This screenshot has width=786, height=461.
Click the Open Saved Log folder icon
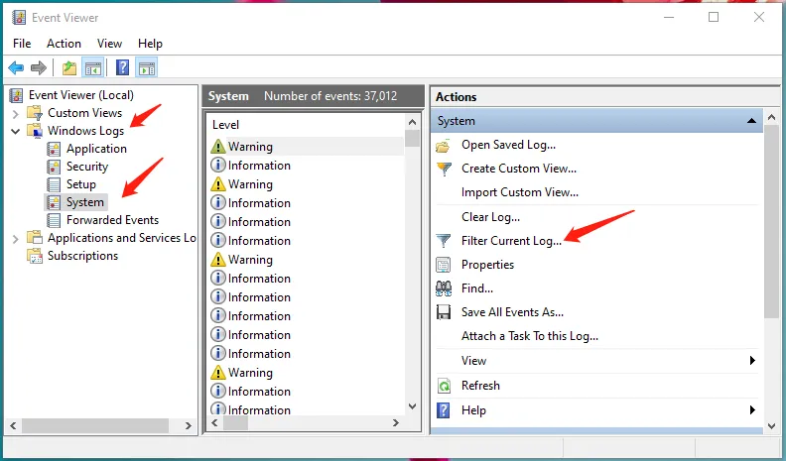click(x=444, y=146)
